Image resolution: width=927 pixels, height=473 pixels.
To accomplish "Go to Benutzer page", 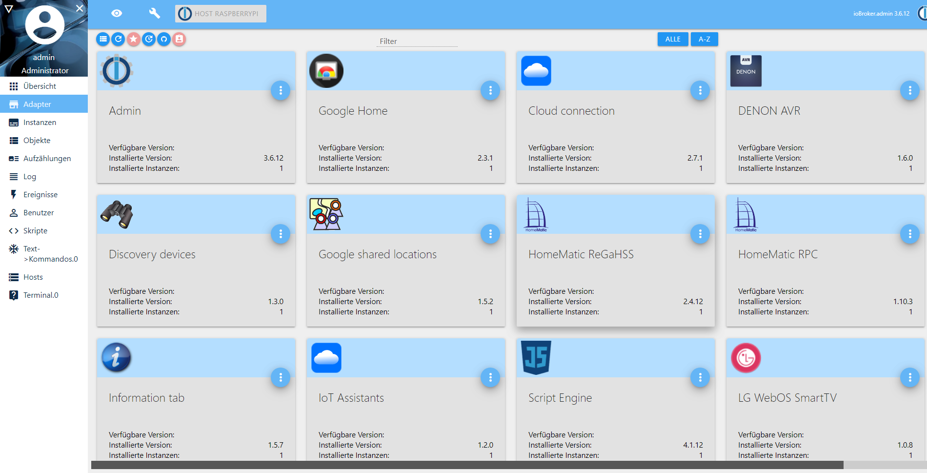I will click(x=44, y=212).
